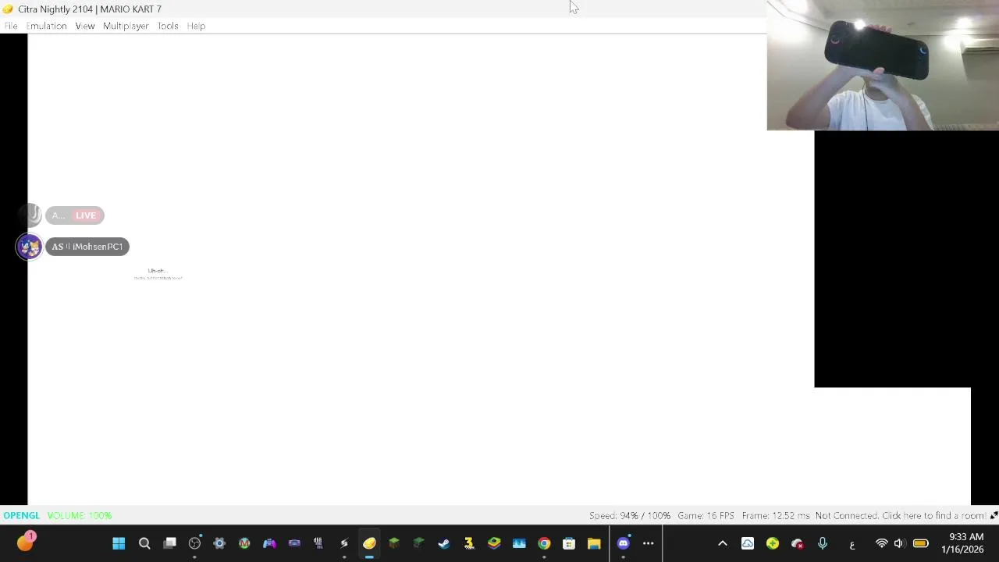Click the VOLUME: 100% status indicator
Image resolution: width=999 pixels, height=562 pixels.
[x=79, y=515]
